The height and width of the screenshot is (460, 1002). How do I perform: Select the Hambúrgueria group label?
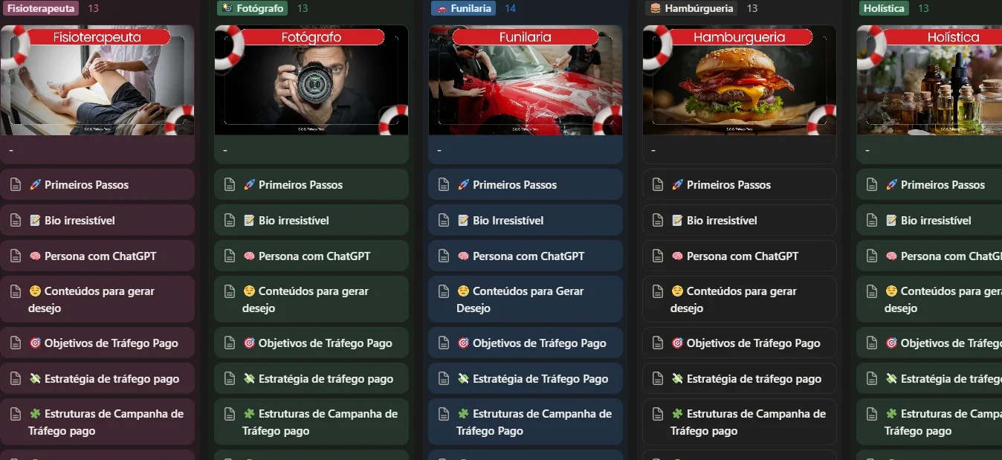click(x=691, y=8)
